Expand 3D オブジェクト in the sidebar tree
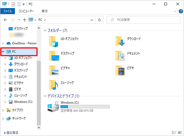The height and width of the screenshot is (136, 184). click(x=5, y=58)
